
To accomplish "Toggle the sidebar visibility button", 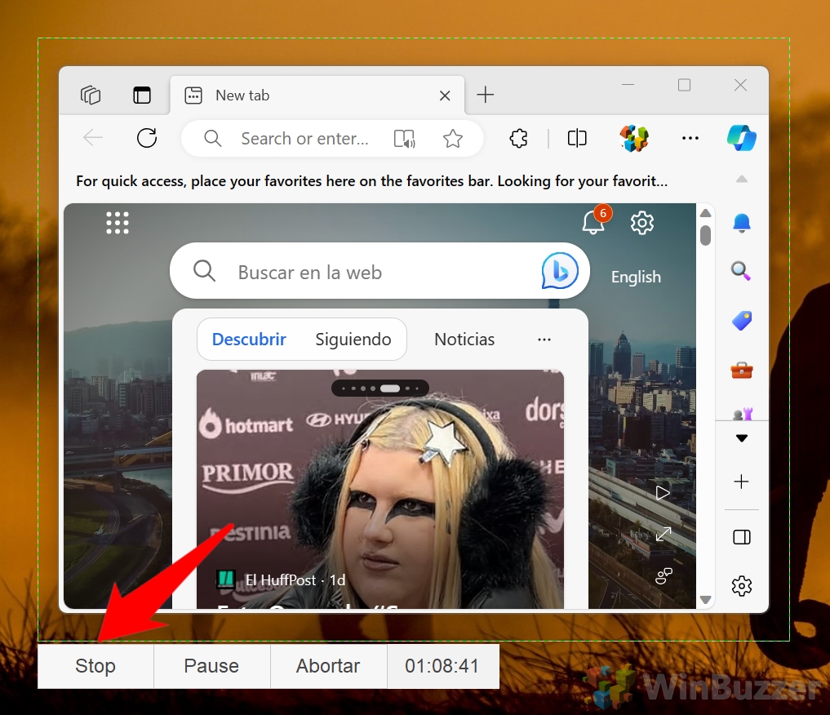I will pyautogui.click(x=742, y=537).
